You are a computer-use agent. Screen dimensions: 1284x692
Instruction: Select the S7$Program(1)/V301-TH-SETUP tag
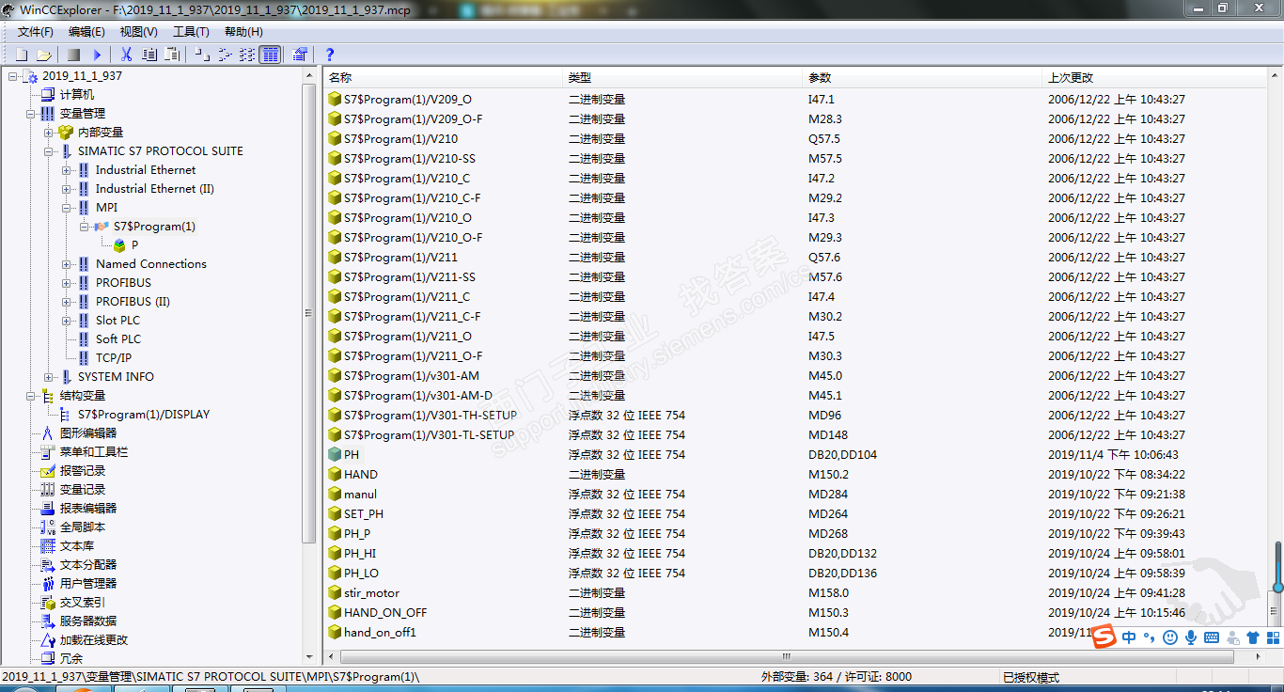[x=431, y=416]
